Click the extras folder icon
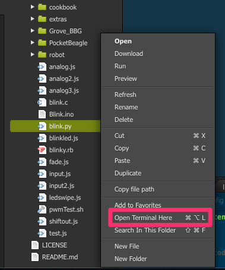The image size is (225, 270). coord(42,19)
